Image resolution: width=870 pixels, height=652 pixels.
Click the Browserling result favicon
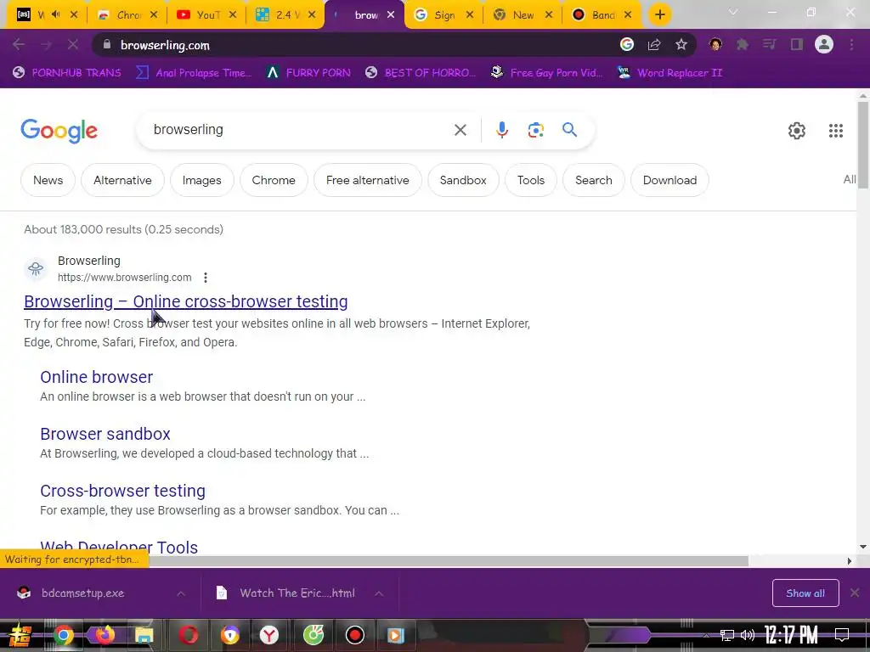[x=36, y=269]
